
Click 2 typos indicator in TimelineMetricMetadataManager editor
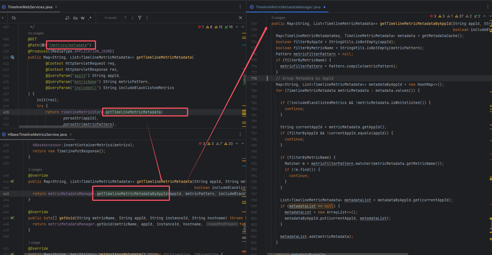pos(477,16)
